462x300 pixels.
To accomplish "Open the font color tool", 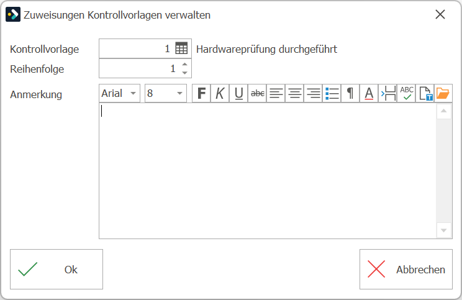I will click(369, 93).
